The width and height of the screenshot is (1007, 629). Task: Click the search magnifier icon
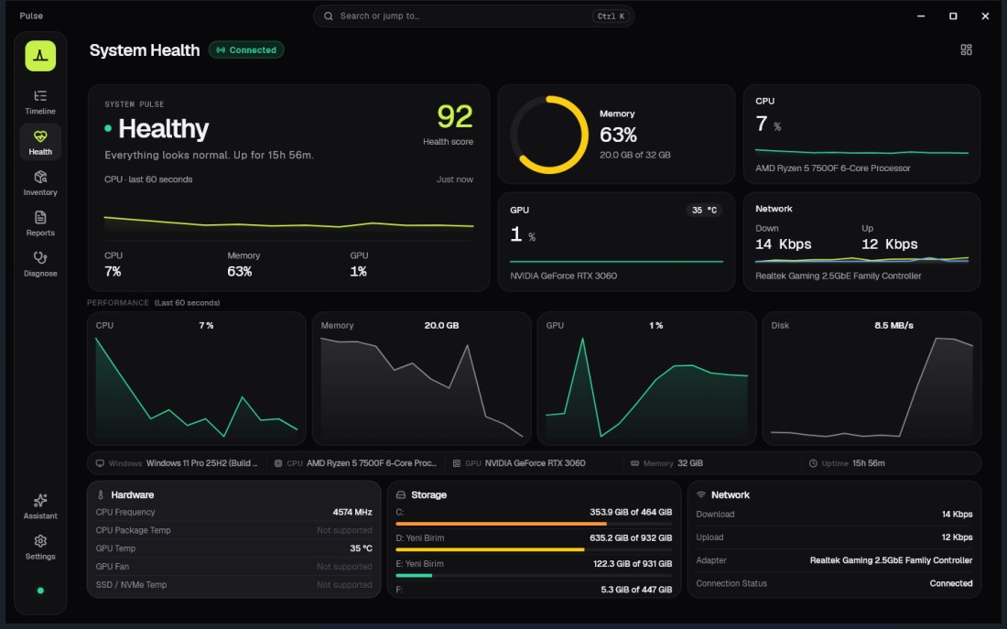tap(328, 16)
